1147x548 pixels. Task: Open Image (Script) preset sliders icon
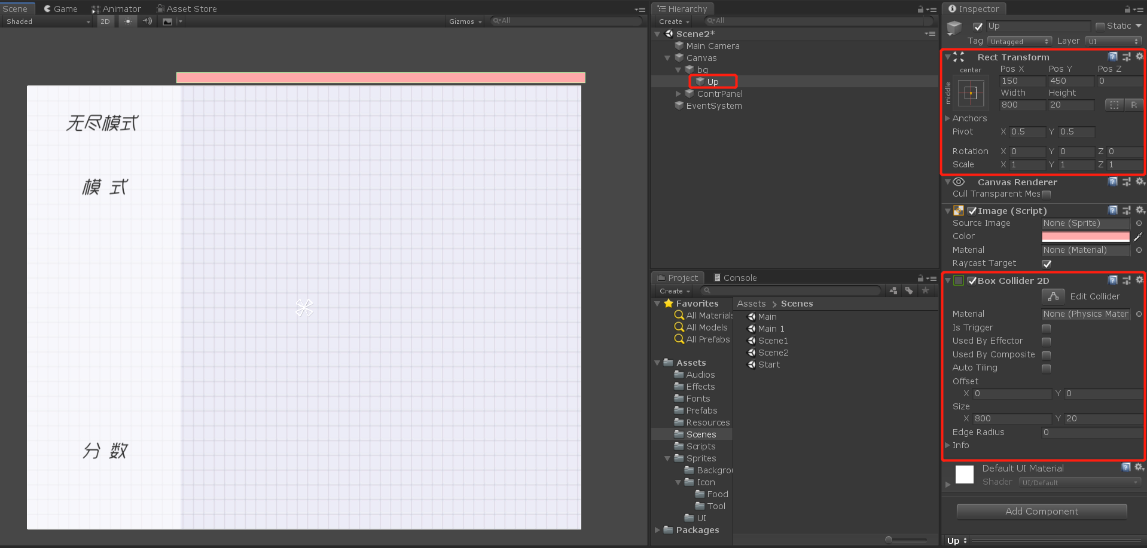[1126, 210]
